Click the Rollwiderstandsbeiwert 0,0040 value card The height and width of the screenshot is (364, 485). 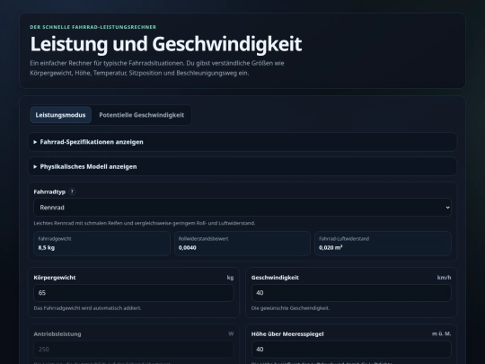[242, 244]
